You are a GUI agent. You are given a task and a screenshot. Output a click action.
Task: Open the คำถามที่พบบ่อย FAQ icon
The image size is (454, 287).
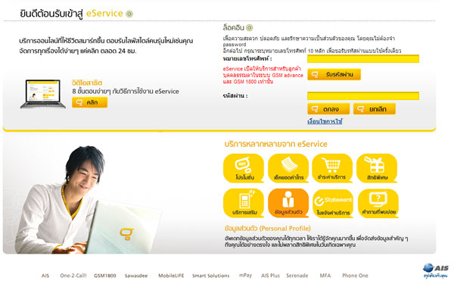378,203
